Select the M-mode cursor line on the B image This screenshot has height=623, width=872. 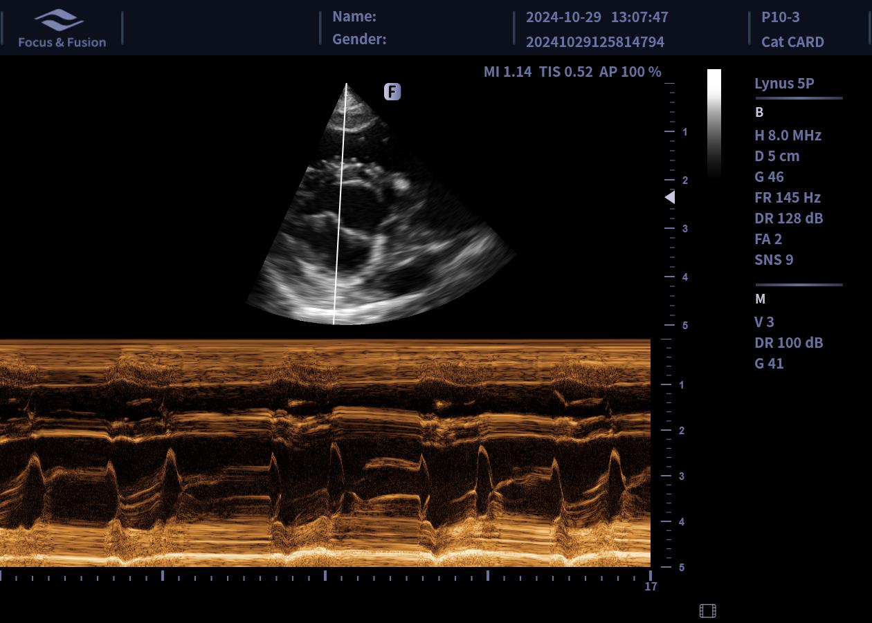tap(340, 207)
